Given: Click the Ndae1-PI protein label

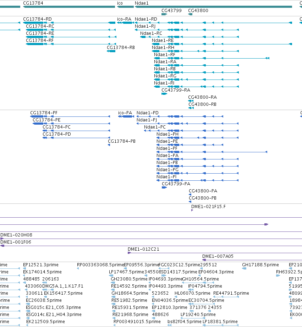Looking at the screenshot, I should 166,177.
